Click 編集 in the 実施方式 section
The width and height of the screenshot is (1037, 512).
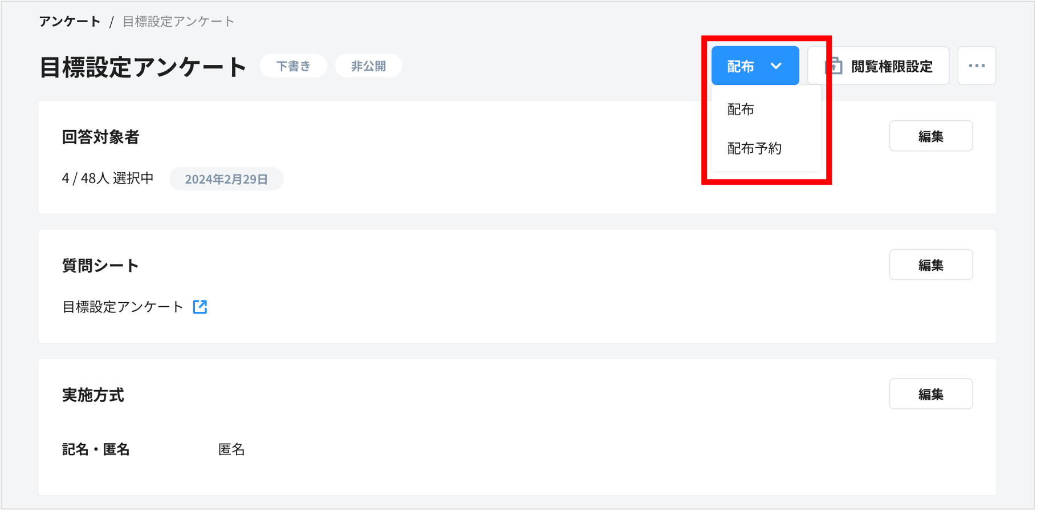(x=930, y=394)
